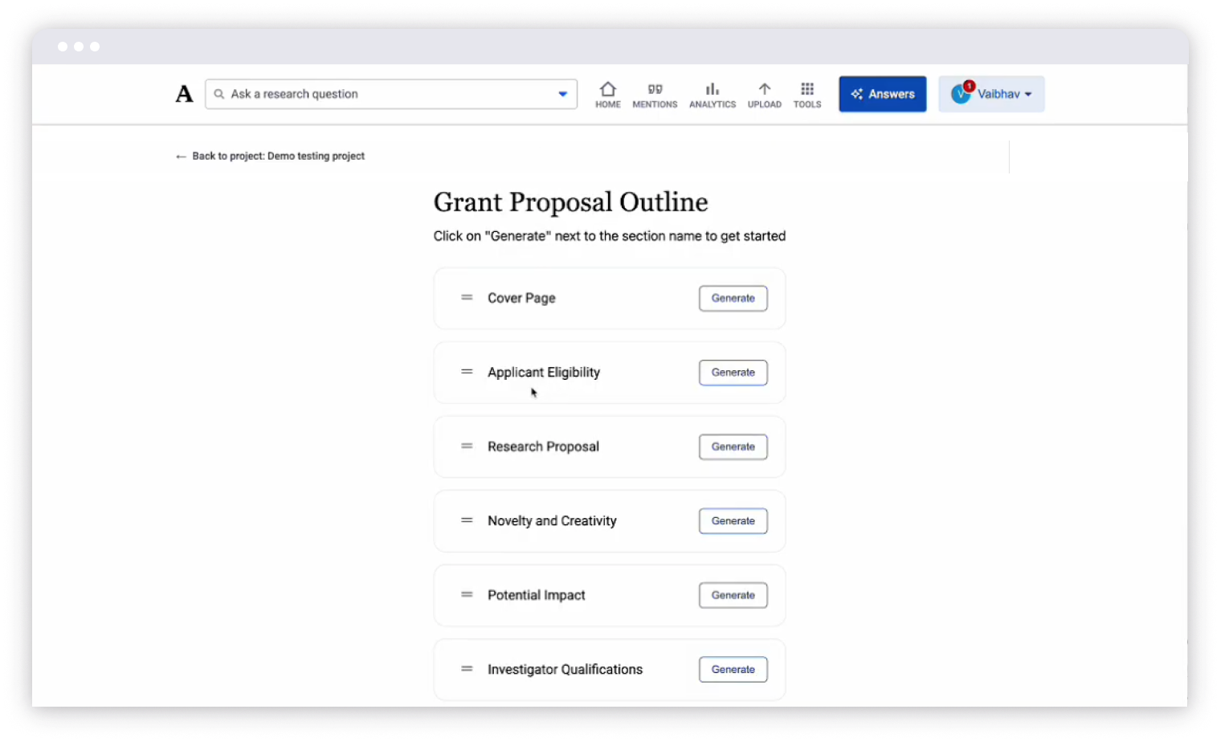The width and height of the screenshot is (1221, 742).
Task: Click the Applicant Eligibility section name
Action: [544, 373]
